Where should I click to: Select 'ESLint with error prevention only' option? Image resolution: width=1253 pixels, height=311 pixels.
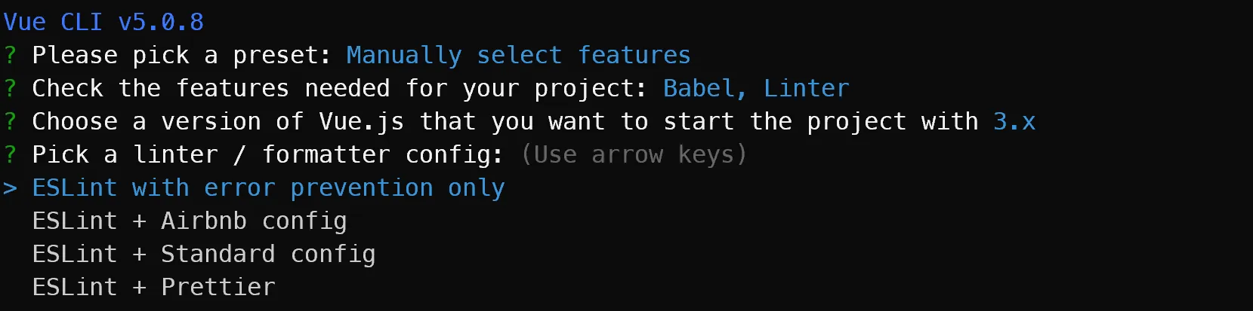268,188
